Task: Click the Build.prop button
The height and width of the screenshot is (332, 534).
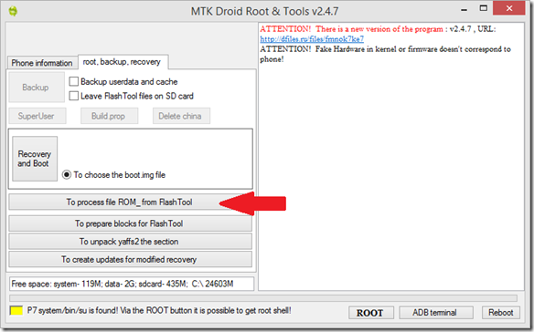Action: [109, 116]
